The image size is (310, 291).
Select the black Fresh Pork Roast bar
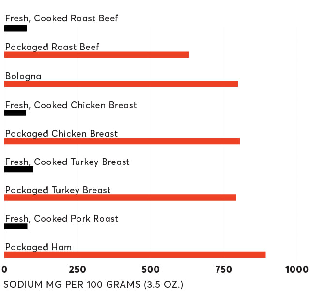pyautogui.click(x=16, y=226)
